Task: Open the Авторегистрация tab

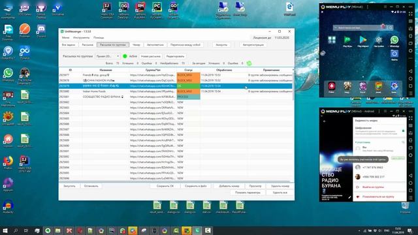Action: point(253,45)
